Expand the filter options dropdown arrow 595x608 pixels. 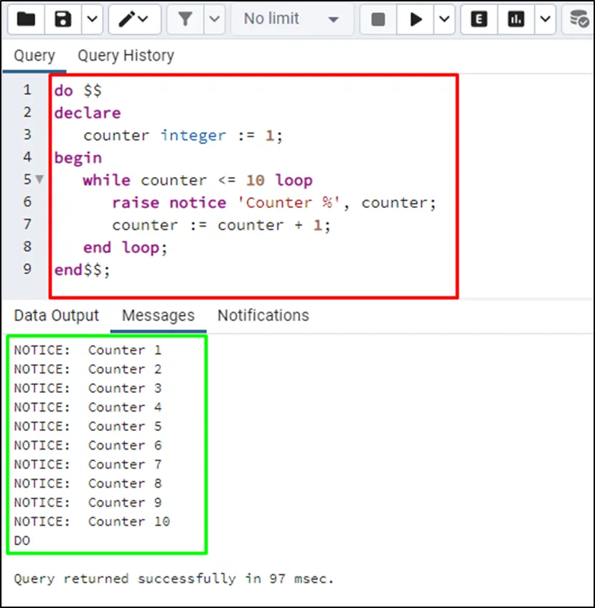pyautogui.click(x=214, y=19)
